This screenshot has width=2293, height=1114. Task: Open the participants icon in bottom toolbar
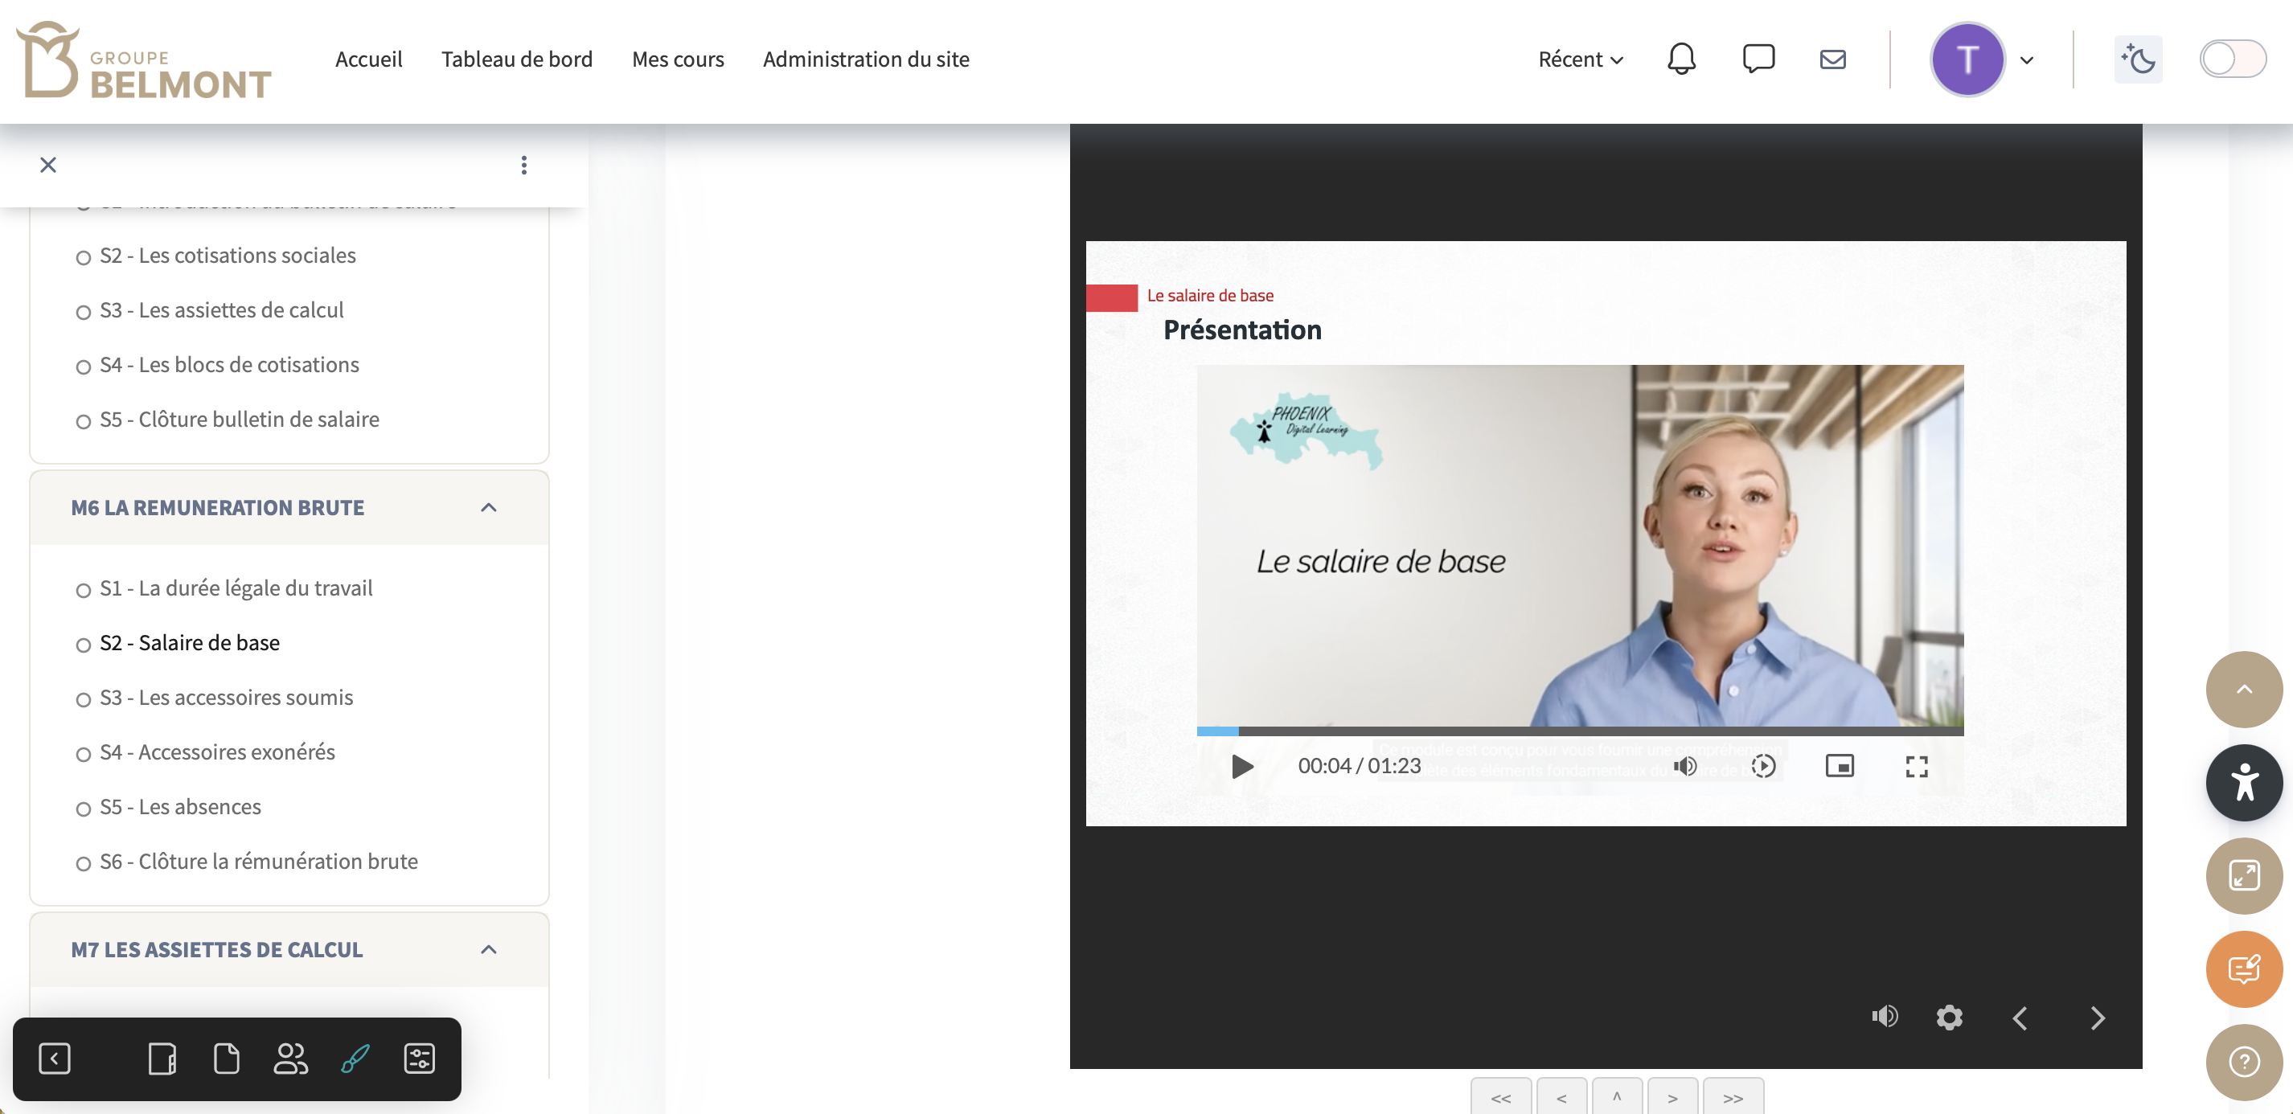[x=290, y=1059]
